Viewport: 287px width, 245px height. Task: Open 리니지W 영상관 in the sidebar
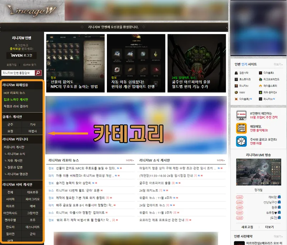point(16,174)
